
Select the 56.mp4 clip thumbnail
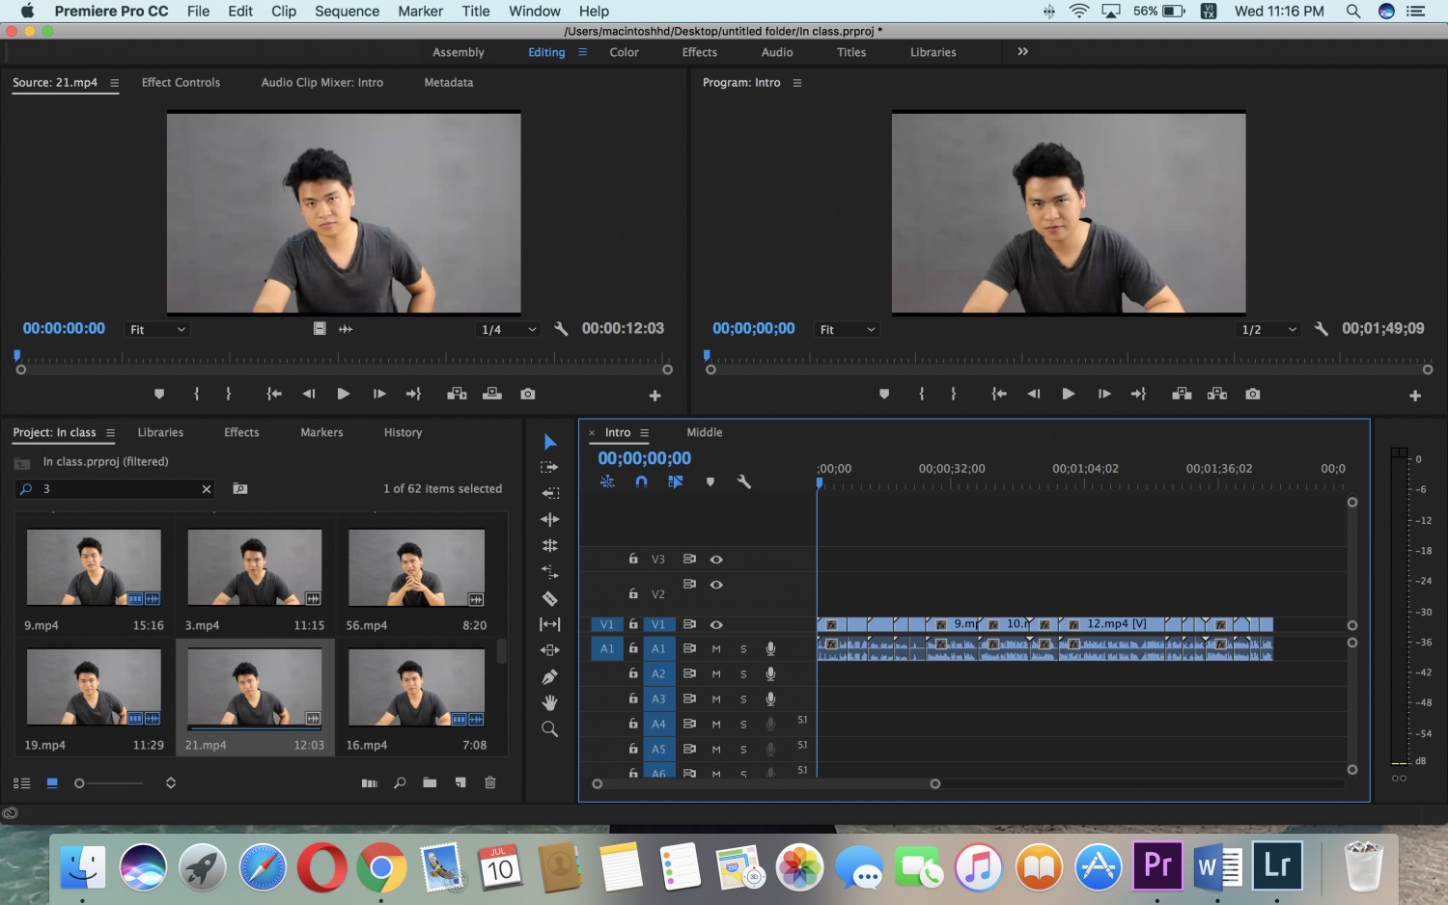coord(416,568)
